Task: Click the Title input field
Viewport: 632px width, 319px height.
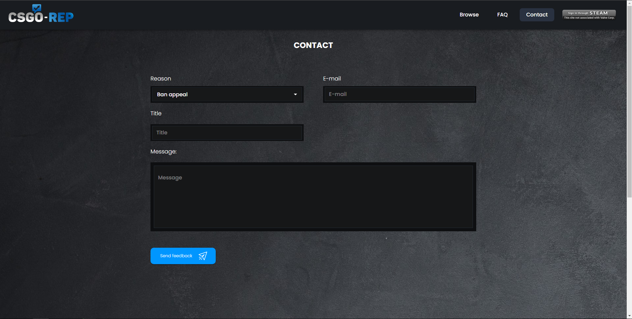Action: pyautogui.click(x=227, y=132)
